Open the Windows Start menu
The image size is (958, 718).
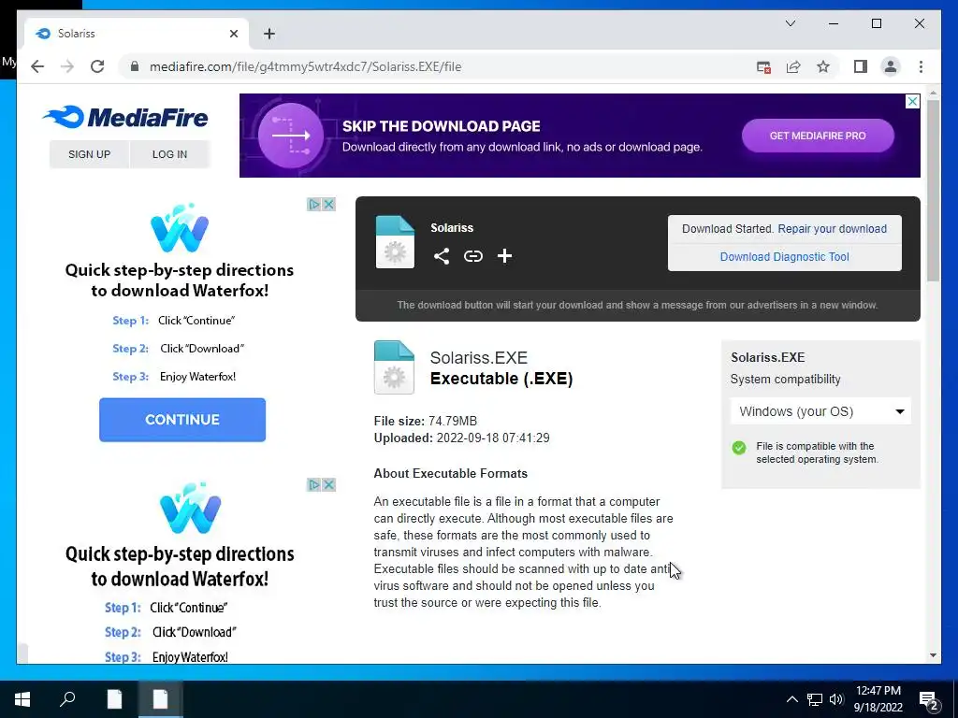coord(22,699)
